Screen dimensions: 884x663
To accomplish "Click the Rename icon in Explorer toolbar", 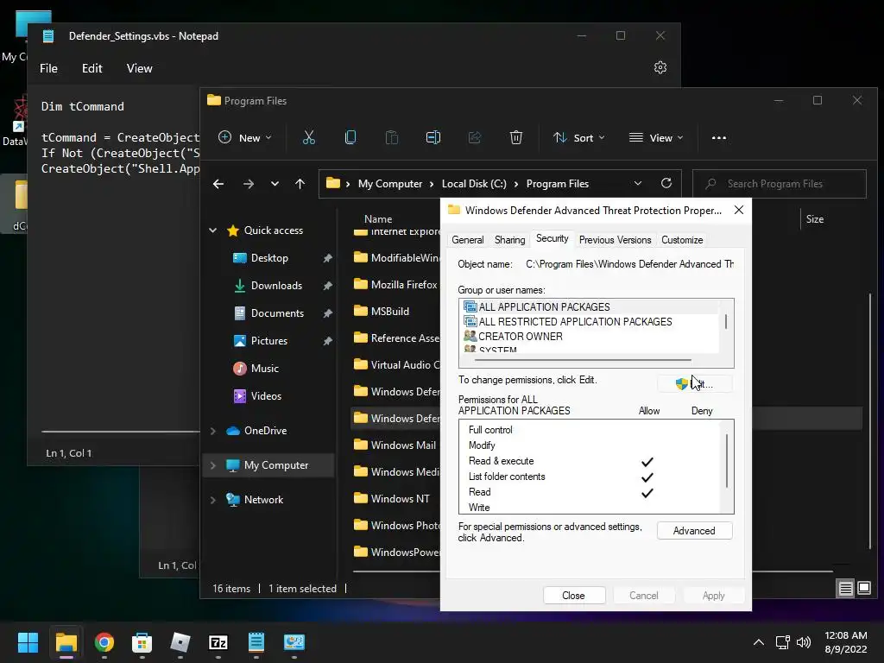I will (x=433, y=137).
